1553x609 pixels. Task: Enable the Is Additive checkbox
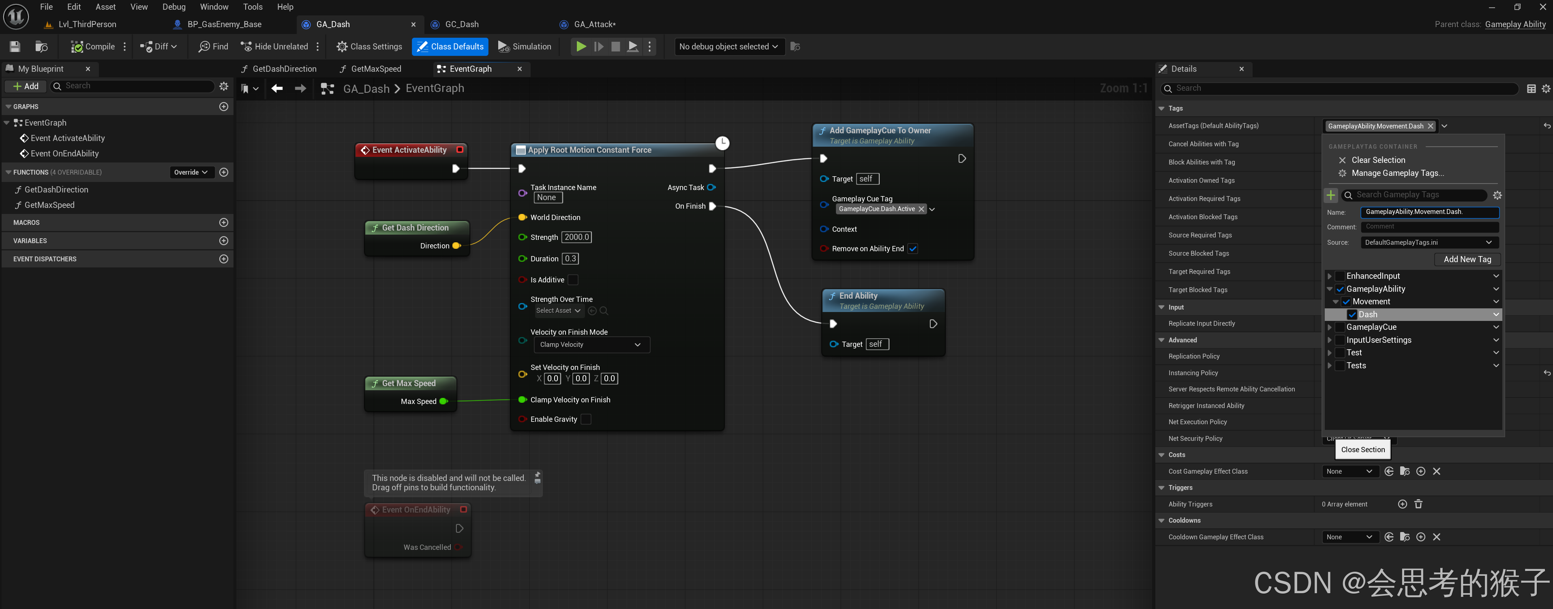tap(573, 280)
